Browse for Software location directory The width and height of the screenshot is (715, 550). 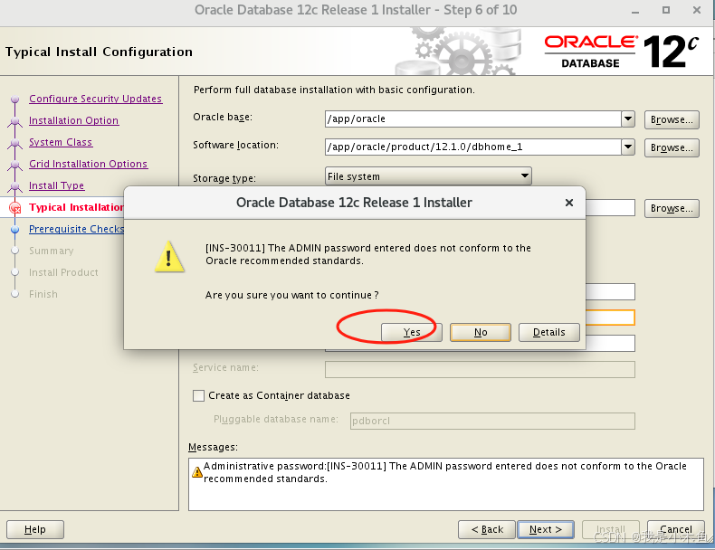[672, 147]
